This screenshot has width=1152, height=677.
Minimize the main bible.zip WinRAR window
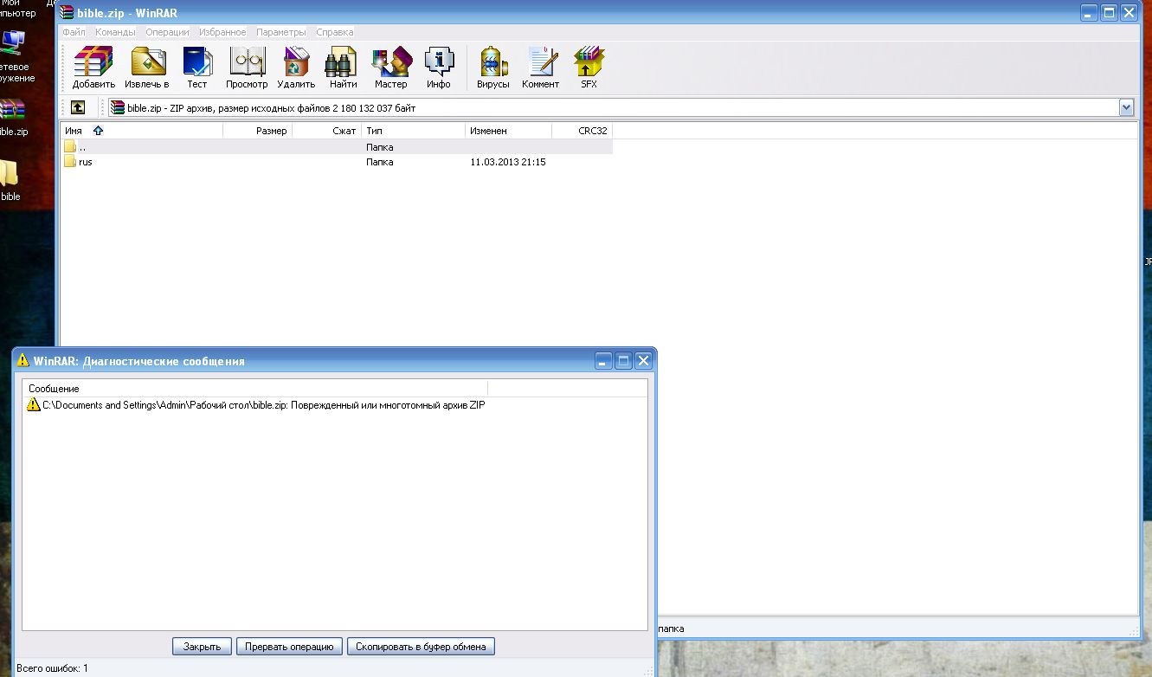coord(1090,13)
